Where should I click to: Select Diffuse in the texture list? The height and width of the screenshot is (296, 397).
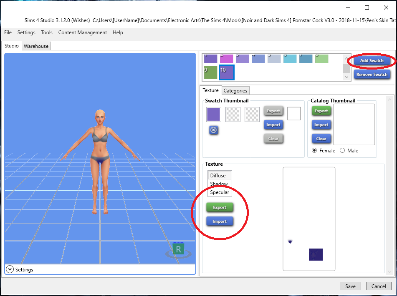click(220, 176)
